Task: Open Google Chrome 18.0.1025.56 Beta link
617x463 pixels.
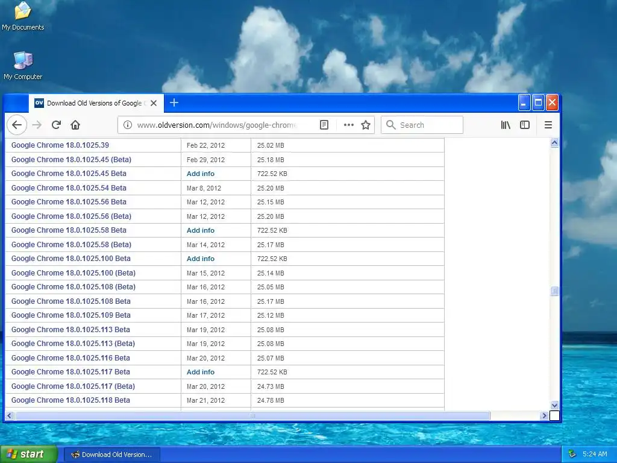Action: 69,202
